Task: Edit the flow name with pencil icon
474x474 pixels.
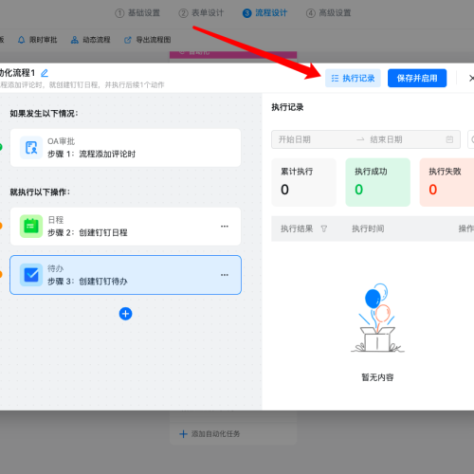Action: click(x=45, y=73)
